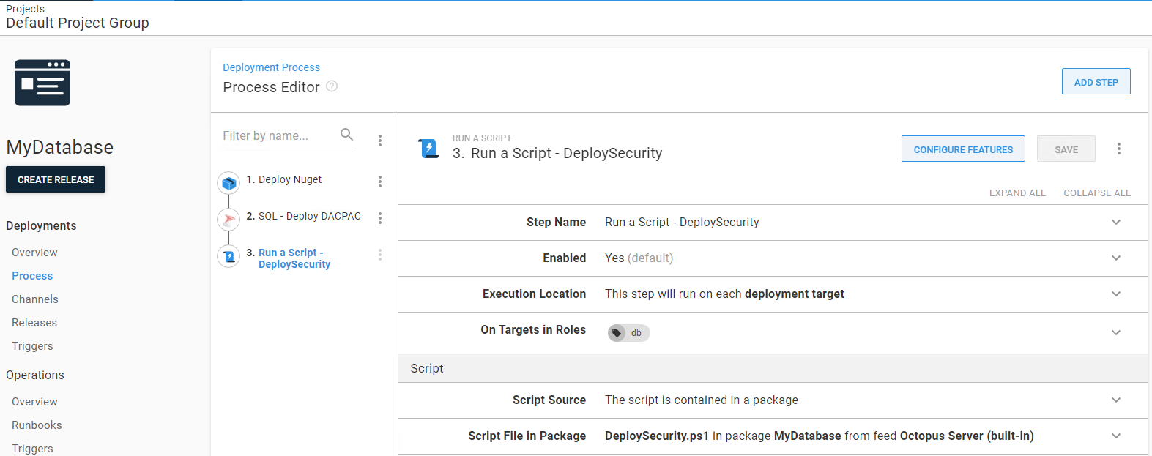Click Configure Features button
Image resolution: width=1152 pixels, height=456 pixels.
(x=963, y=149)
